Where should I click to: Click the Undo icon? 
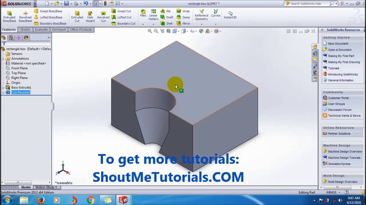(x=85, y=4)
